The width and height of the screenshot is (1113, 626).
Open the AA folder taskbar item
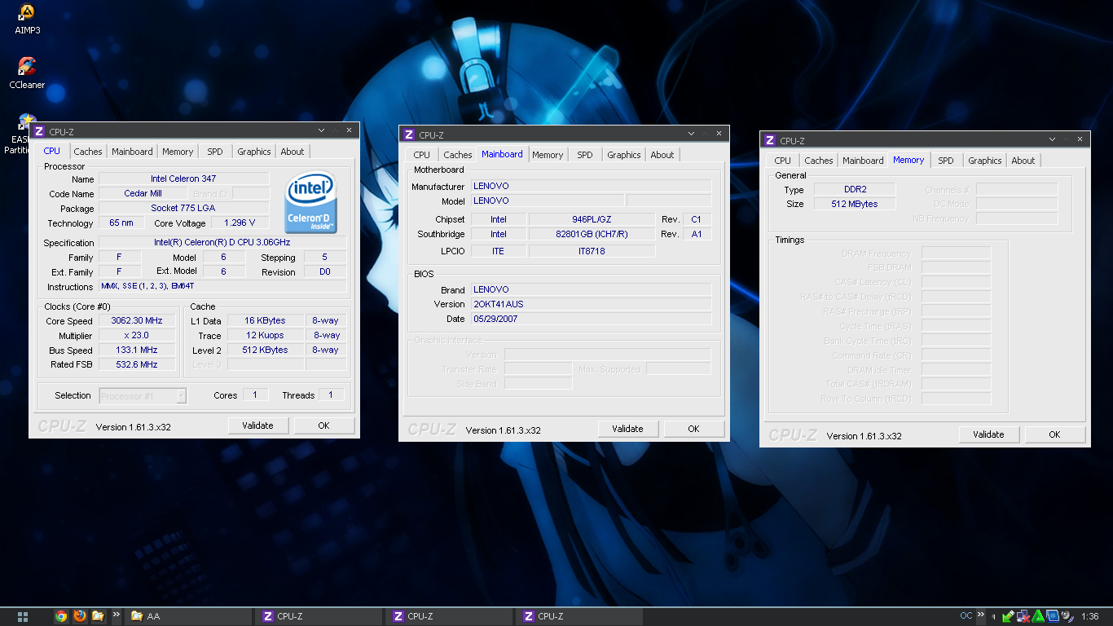click(187, 616)
